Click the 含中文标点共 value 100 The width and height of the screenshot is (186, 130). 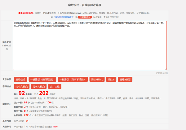(x=48, y=102)
